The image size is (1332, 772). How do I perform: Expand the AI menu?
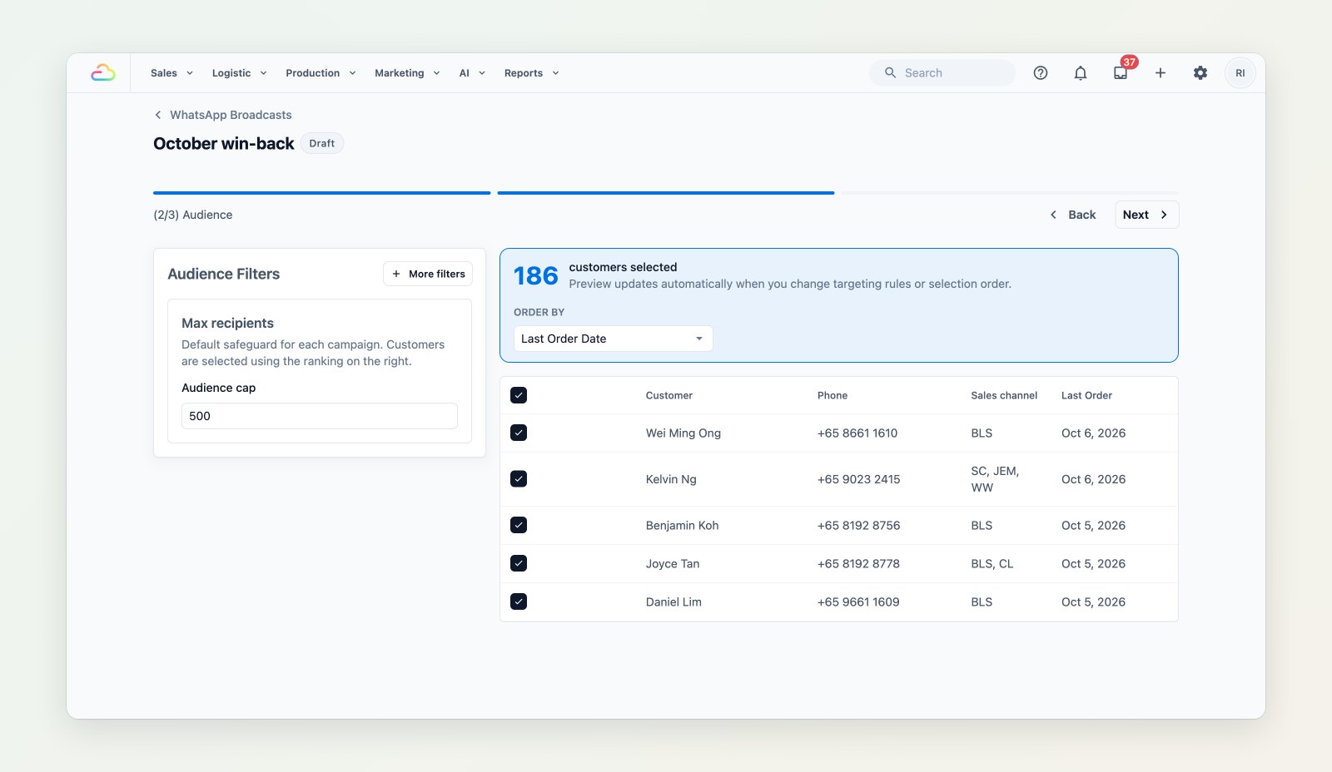(x=472, y=73)
